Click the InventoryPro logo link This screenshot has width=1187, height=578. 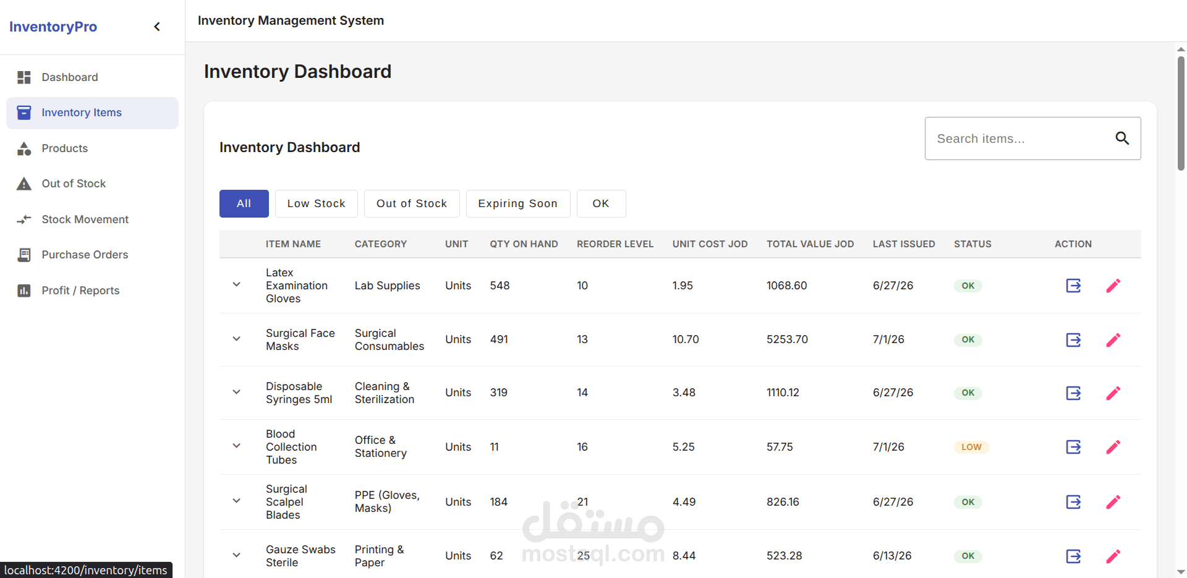point(53,27)
